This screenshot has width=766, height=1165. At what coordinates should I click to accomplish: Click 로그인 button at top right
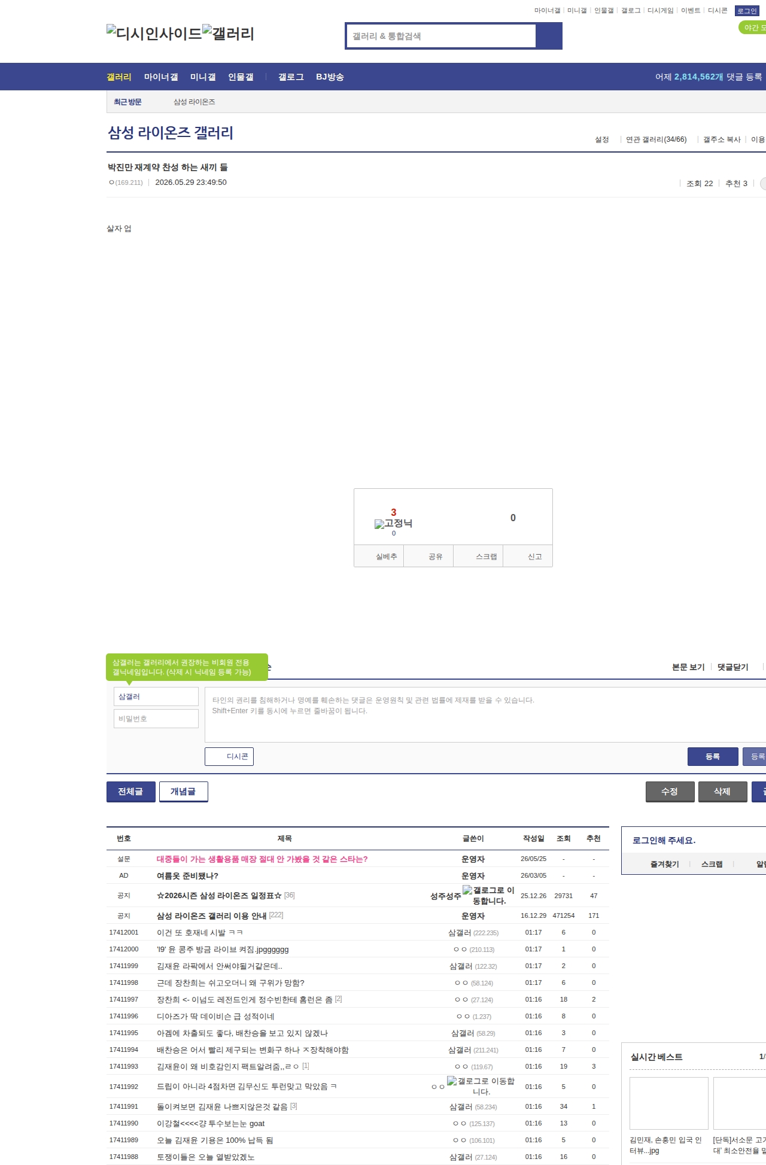(x=747, y=11)
